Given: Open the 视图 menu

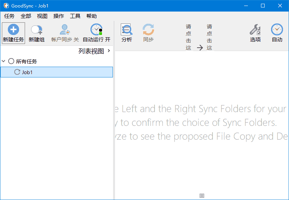Looking at the screenshot, I should 42,16.
